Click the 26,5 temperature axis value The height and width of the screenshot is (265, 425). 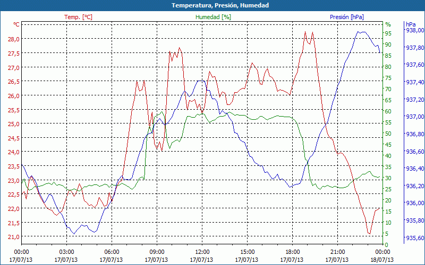coord(14,82)
